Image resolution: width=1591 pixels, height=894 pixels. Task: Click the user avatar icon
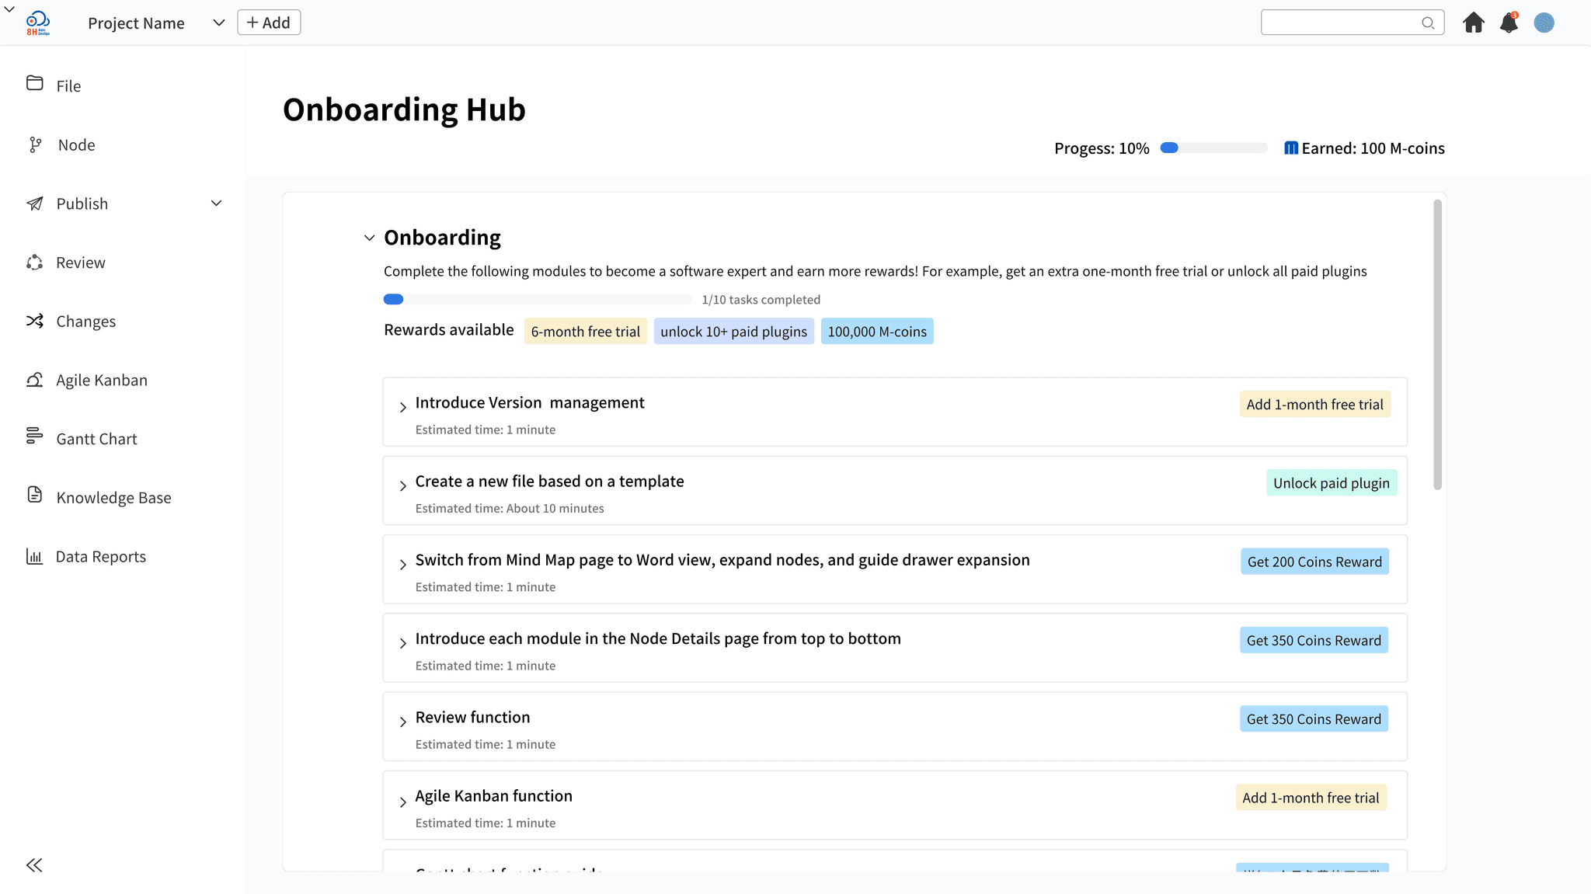click(x=1544, y=23)
